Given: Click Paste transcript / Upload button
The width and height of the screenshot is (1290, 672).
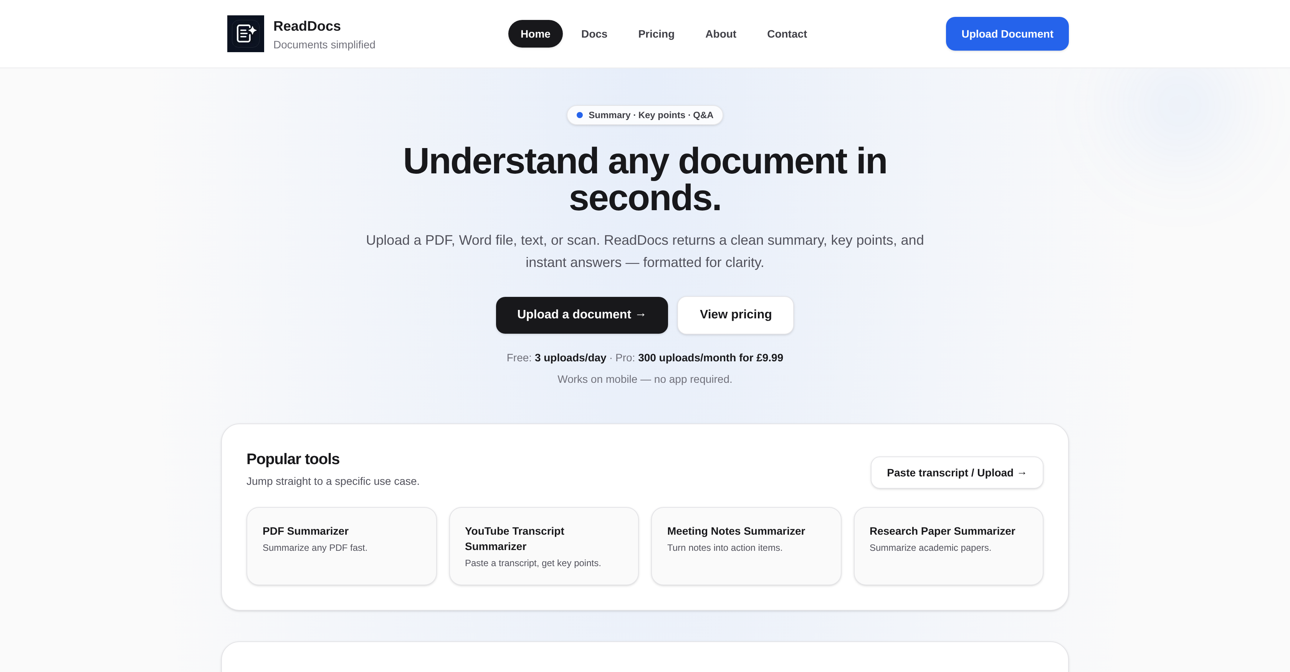Looking at the screenshot, I should 956,472.
